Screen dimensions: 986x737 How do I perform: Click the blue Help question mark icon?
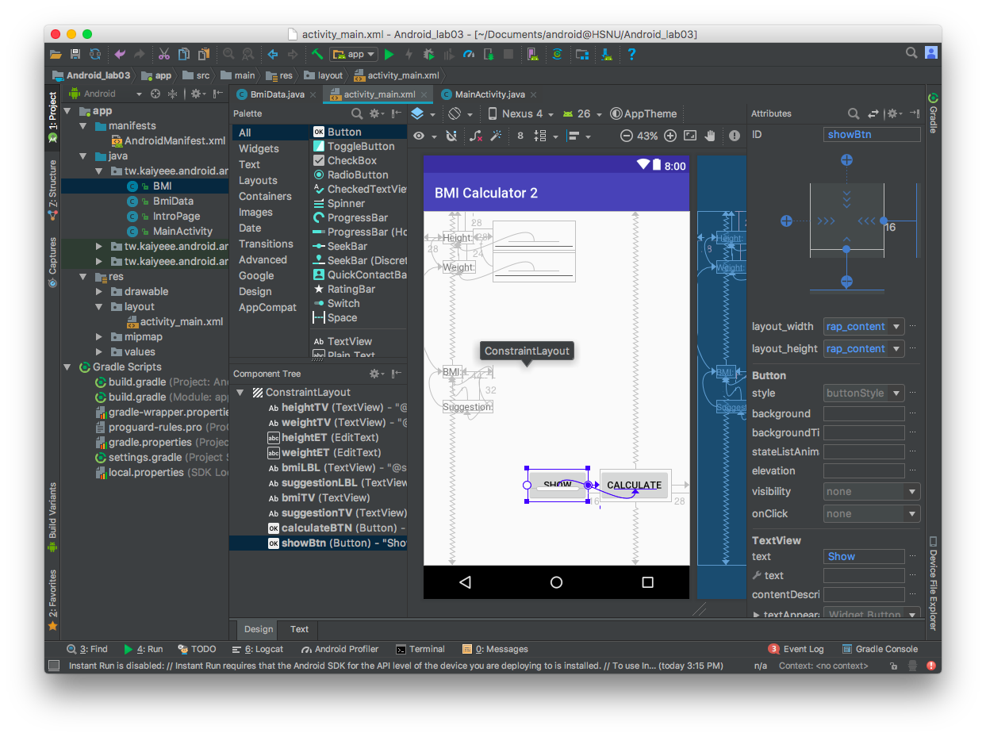631,54
